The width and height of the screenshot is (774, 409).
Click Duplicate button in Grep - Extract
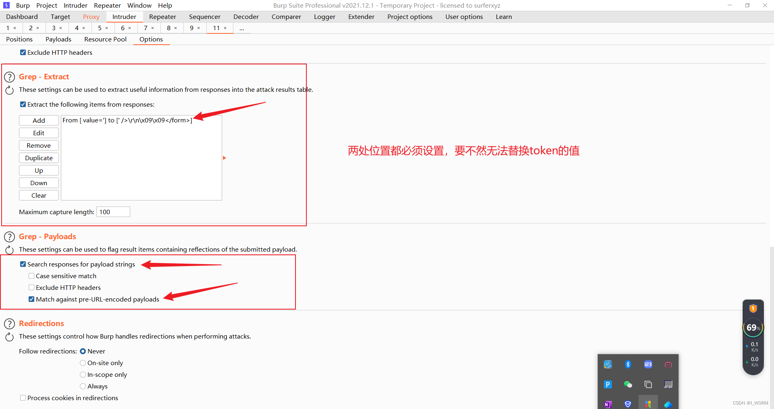[39, 158]
